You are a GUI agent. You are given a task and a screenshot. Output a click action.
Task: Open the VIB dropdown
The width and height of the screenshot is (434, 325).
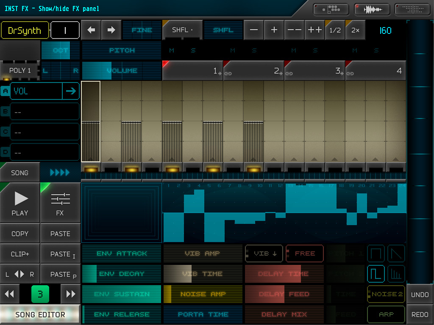(264, 253)
